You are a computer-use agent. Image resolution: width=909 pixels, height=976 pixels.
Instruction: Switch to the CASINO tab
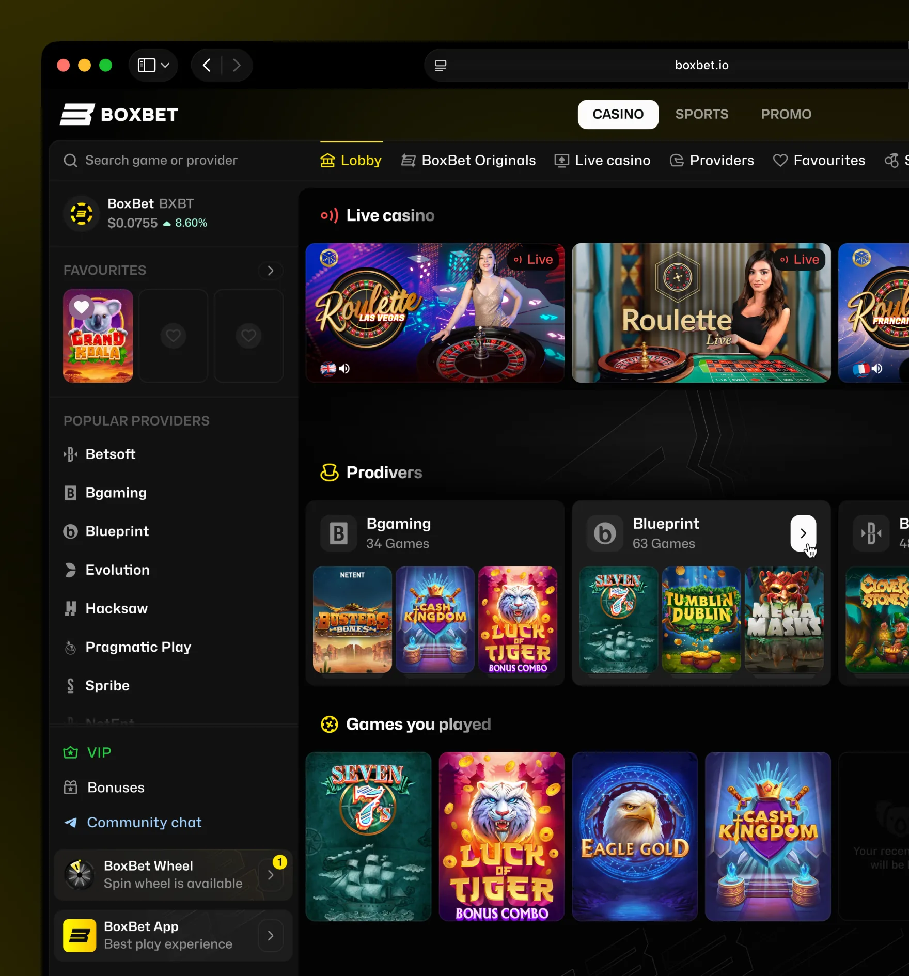click(618, 114)
